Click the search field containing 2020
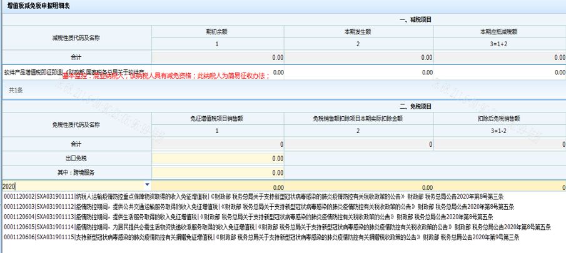This screenshot has height=253, width=566. (x=69, y=186)
